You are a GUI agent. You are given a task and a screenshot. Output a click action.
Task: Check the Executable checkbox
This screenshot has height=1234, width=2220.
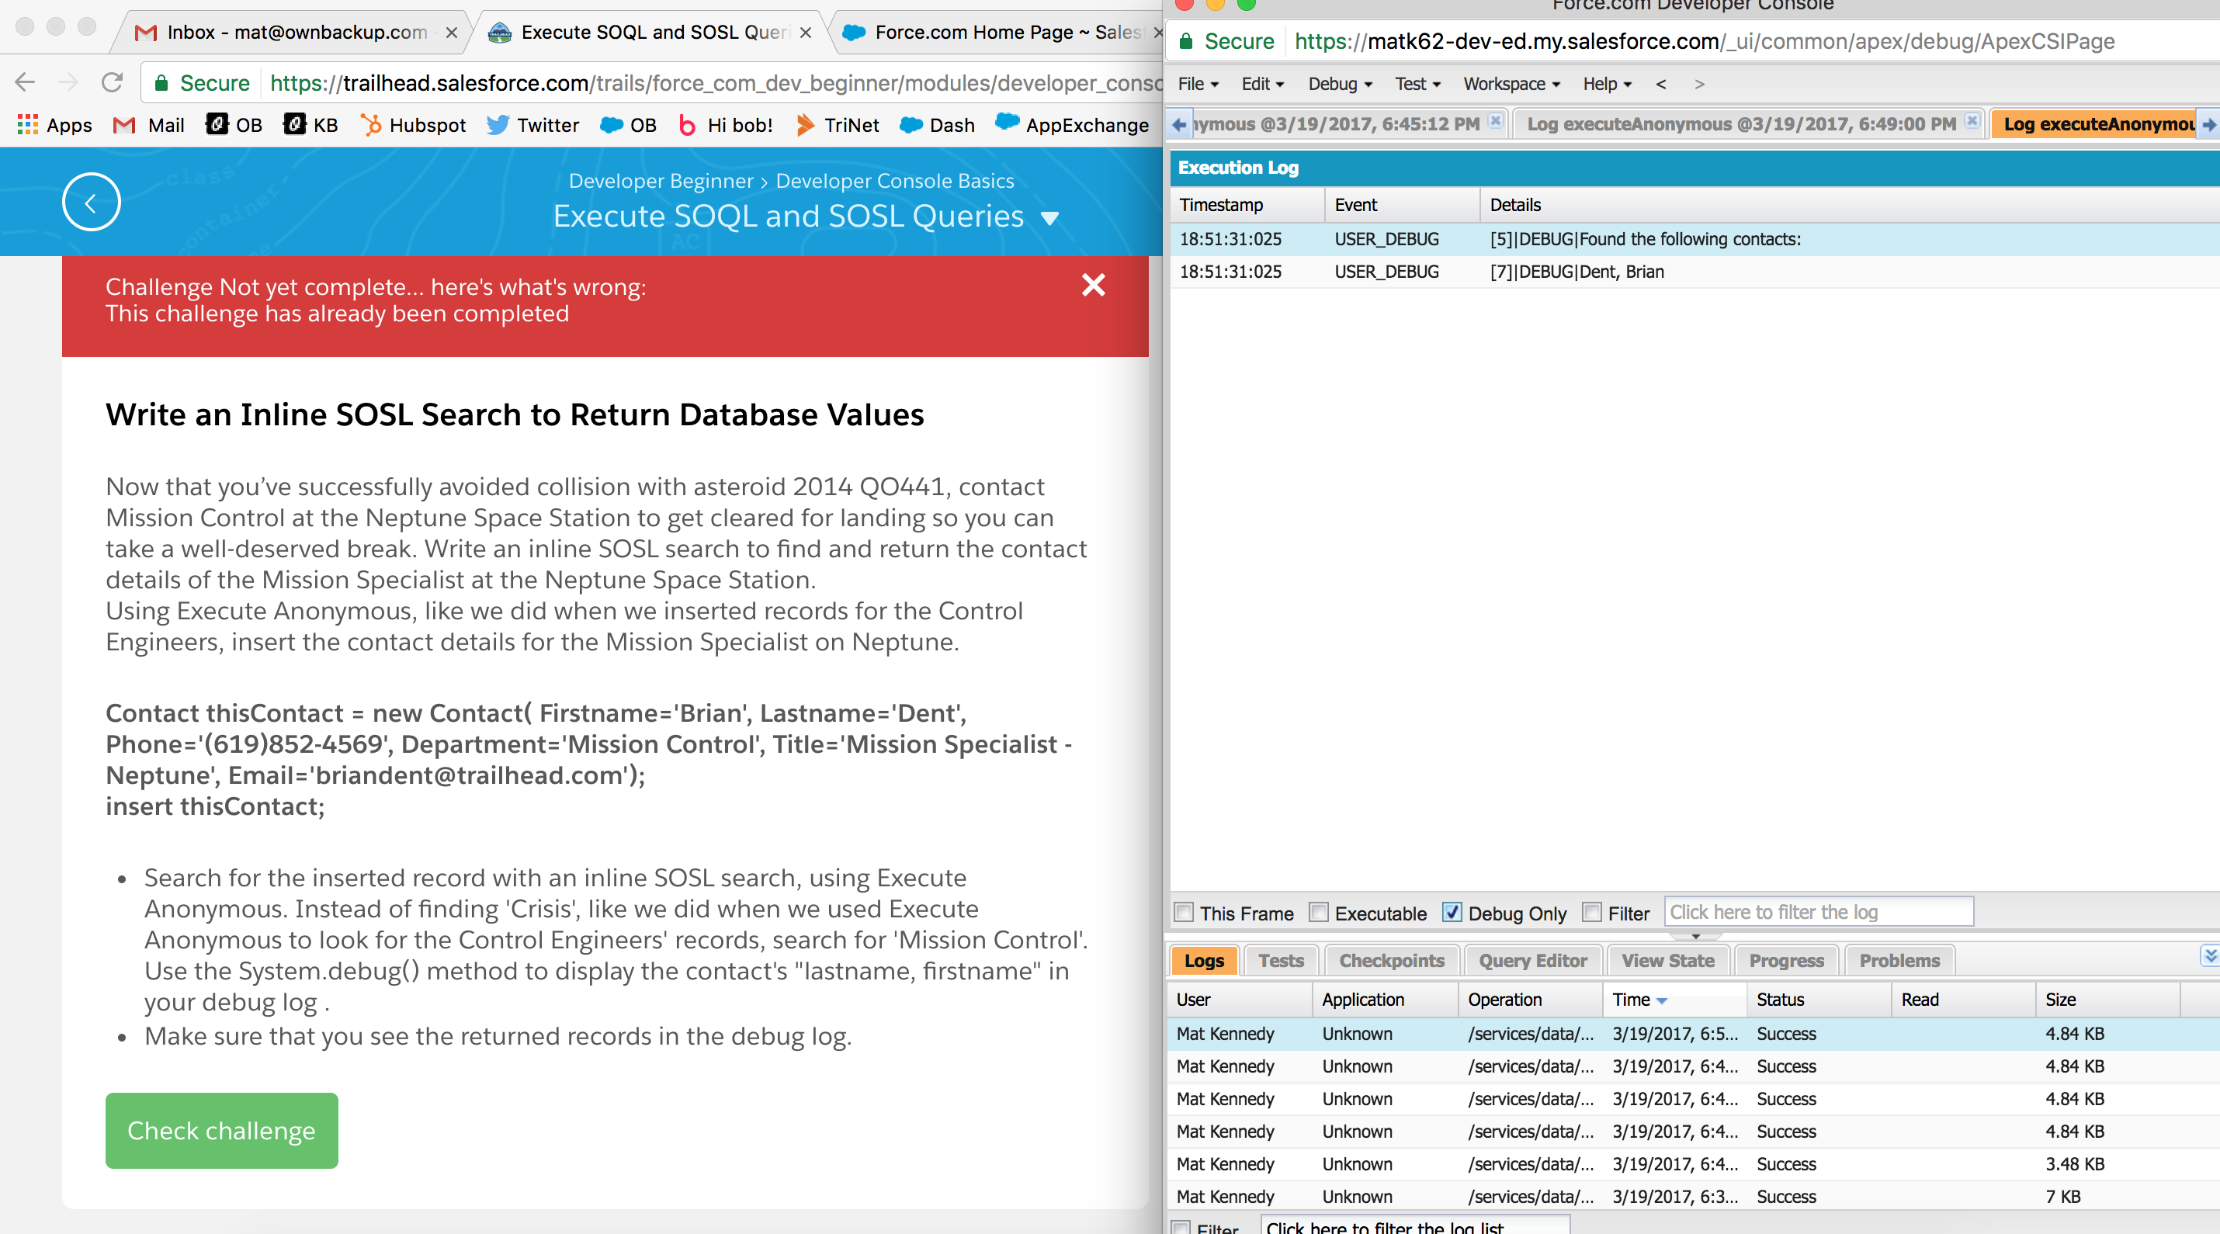point(1319,913)
